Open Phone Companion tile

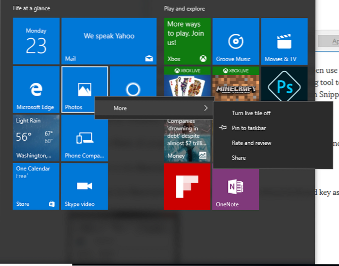[x=85, y=138]
